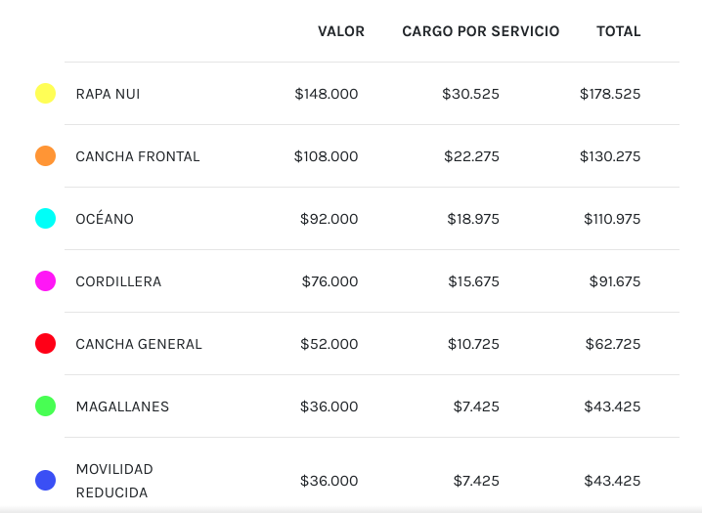This screenshot has height=513, width=702.
Task: Click the CORDILLERA ticket name
Action: tap(118, 281)
